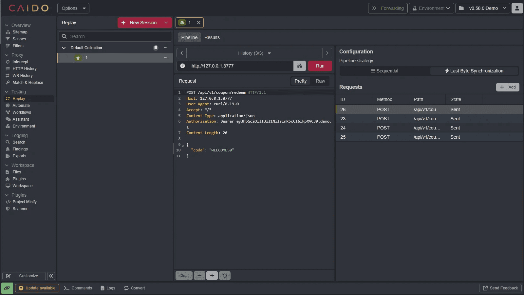Open Workspace settings page

point(23,186)
